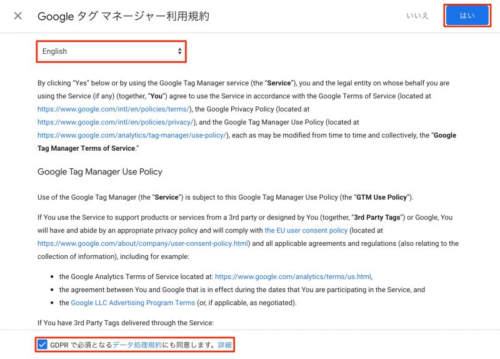This screenshot has height=359, width=500.
Task: Decline by clicking いいえ
Action: (x=417, y=16)
